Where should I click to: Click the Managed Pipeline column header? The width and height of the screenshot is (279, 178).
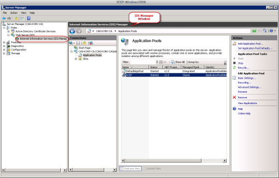pos(192,67)
